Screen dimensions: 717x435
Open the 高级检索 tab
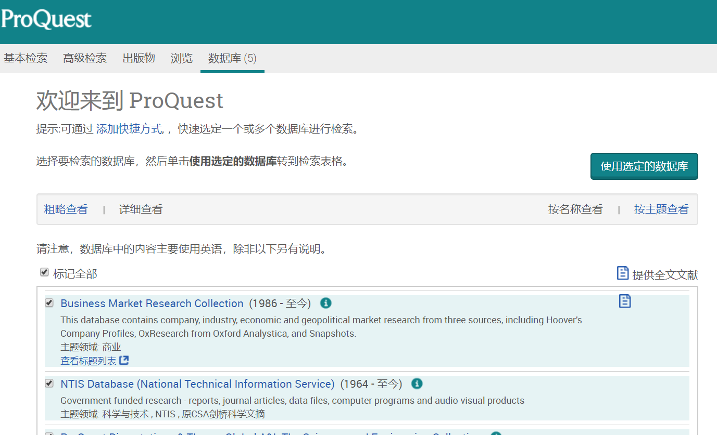click(85, 58)
